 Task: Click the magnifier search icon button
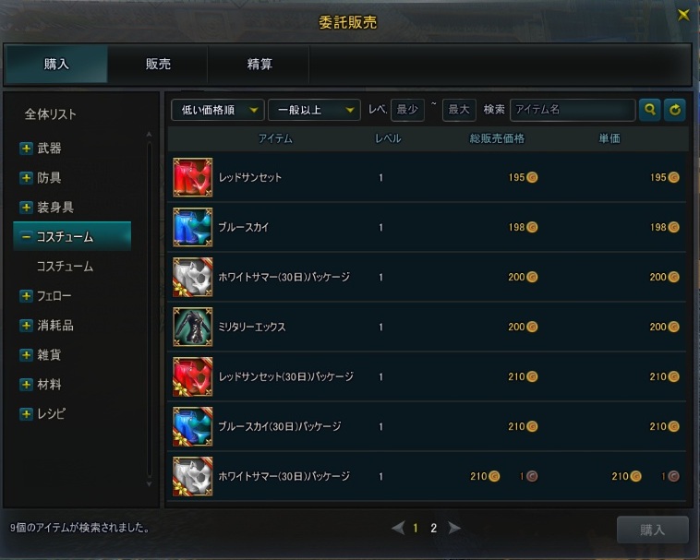[649, 110]
